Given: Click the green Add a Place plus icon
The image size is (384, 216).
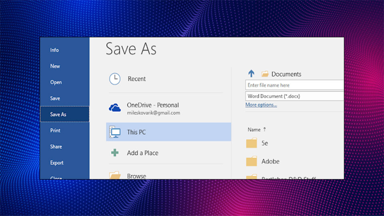Looking at the screenshot, I should tap(115, 152).
